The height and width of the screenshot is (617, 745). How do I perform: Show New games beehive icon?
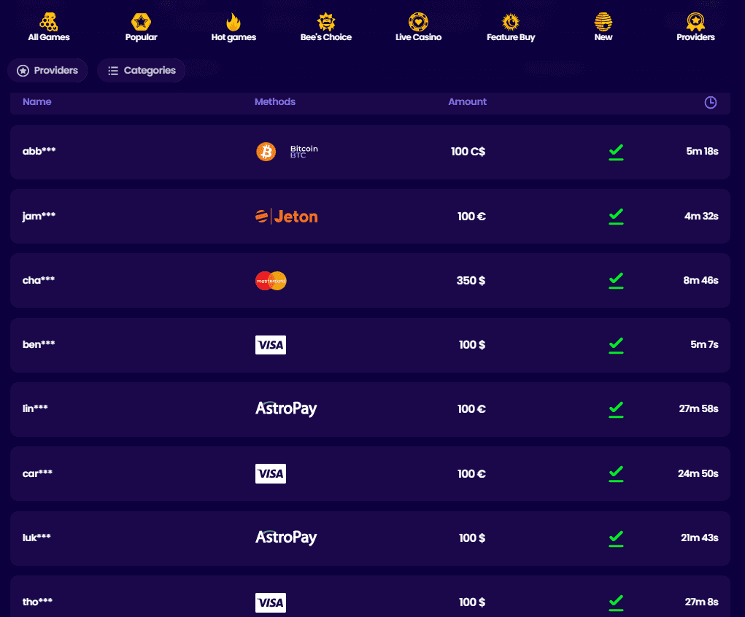click(x=603, y=22)
